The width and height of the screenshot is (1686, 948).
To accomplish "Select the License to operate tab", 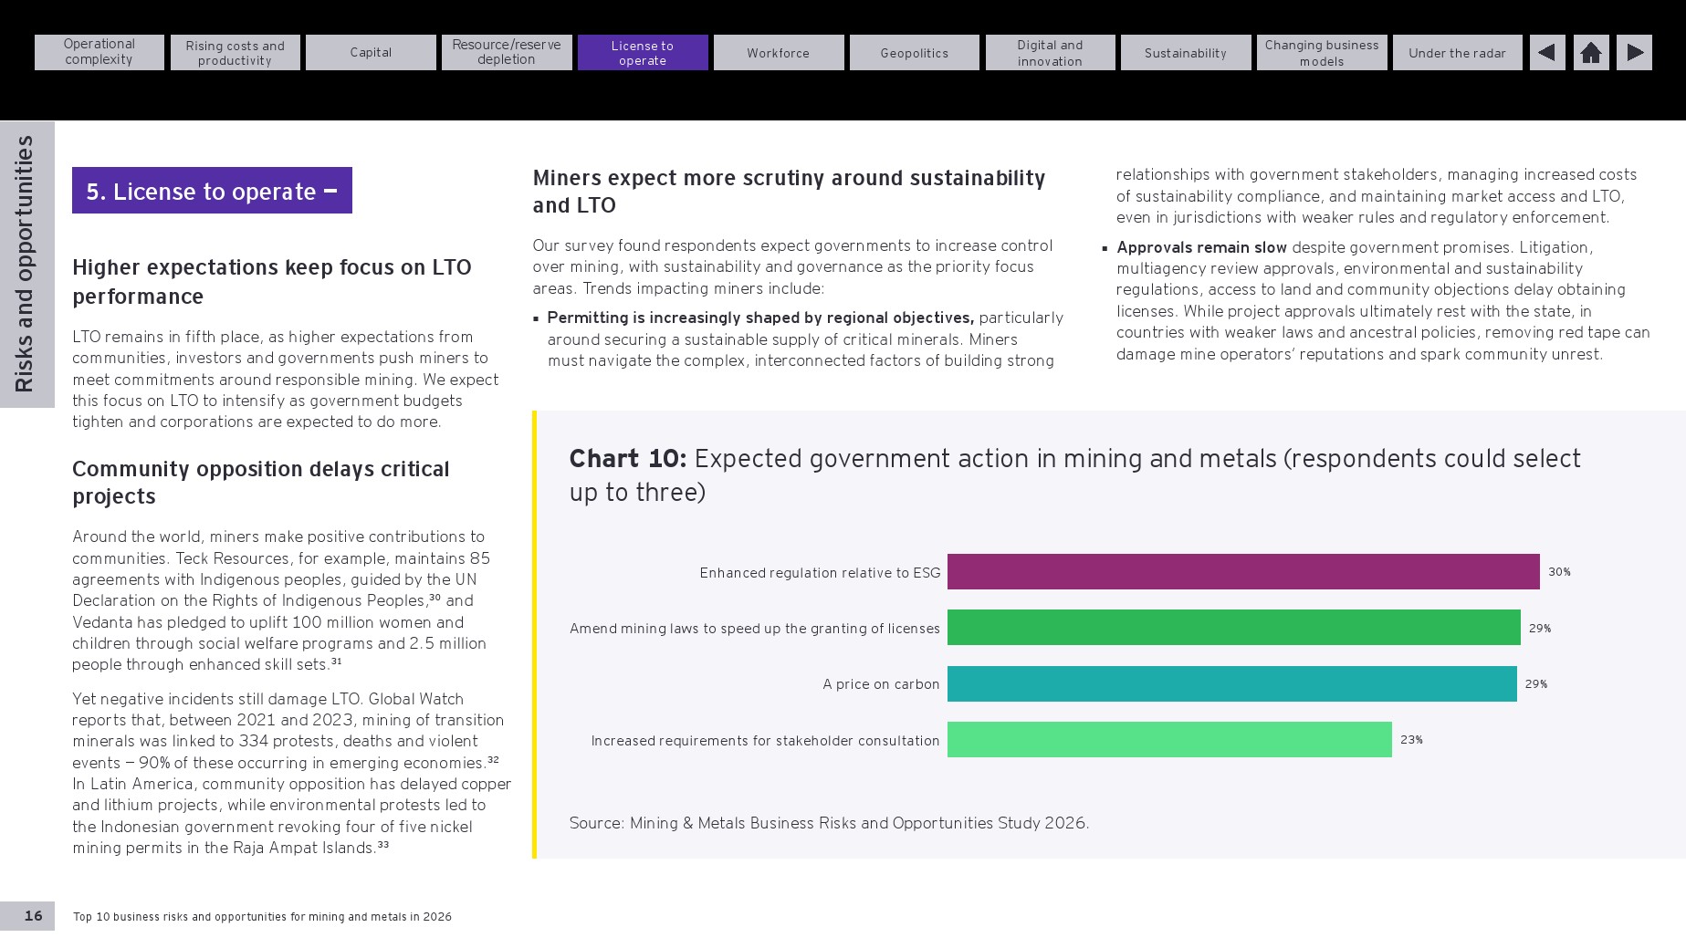I will 643,52.
